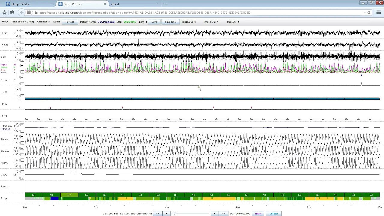The width and height of the screenshot is (384, 216).
Task: Click the ImpREOG: 1 value
Action: coord(211,22)
